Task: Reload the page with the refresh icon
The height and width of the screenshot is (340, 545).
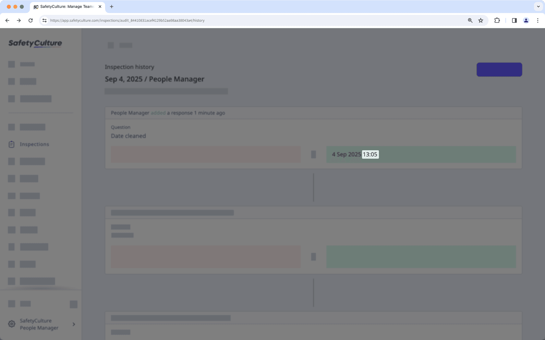Action: [x=30, y=20]
